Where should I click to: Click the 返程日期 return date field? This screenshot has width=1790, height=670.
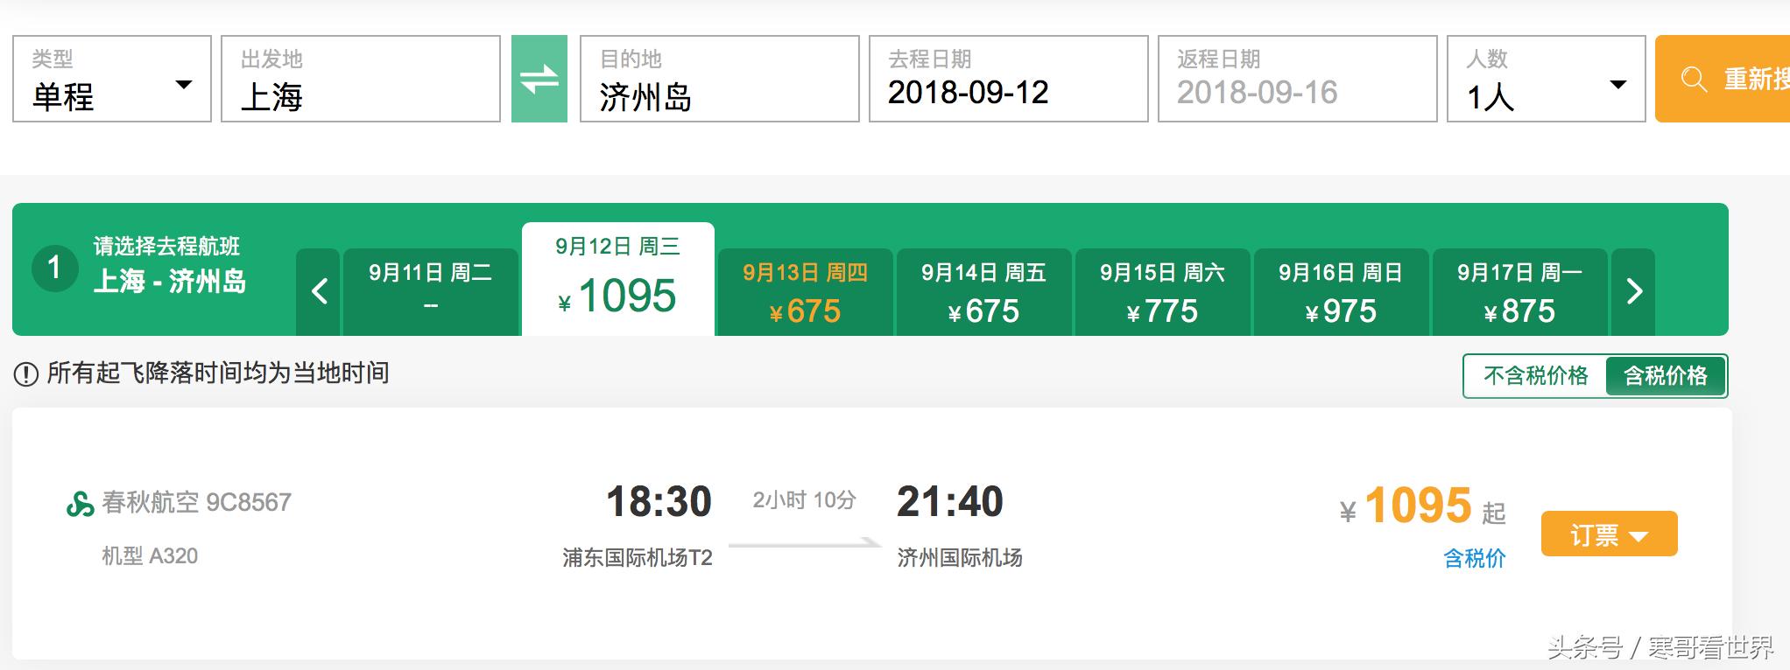[x=1297, y=80]
